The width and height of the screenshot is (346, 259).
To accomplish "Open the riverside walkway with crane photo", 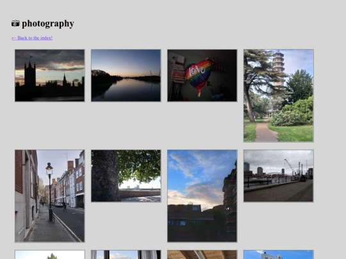I will coord(279,176).
